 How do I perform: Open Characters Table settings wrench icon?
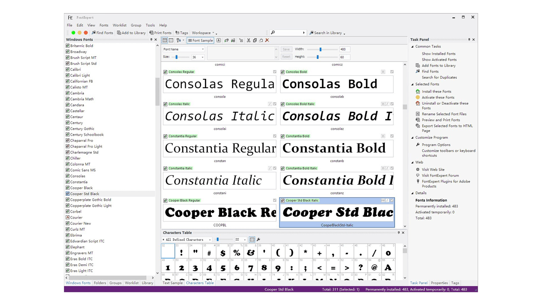click(x=258, y=240)
